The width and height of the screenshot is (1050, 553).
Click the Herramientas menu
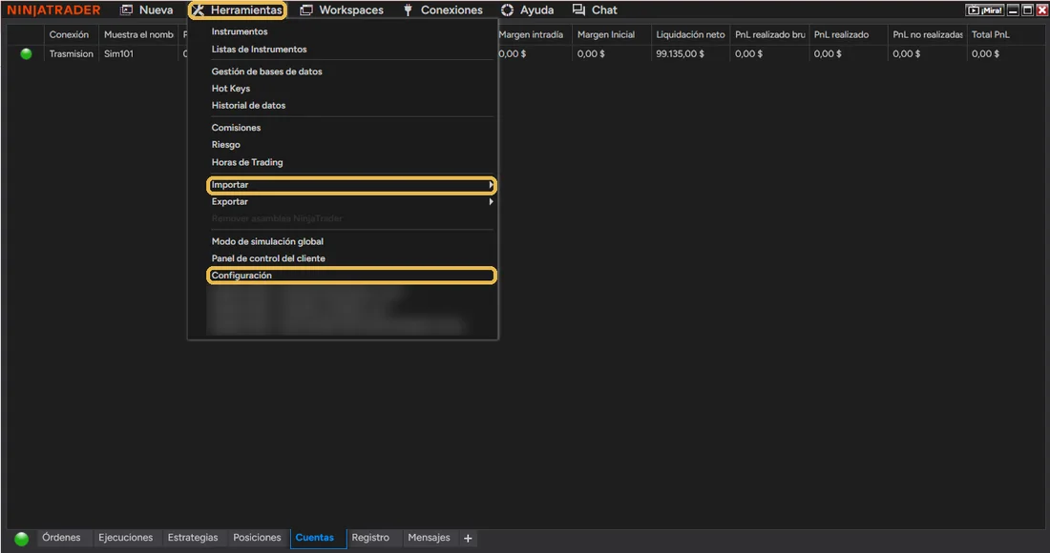(238, 10)
